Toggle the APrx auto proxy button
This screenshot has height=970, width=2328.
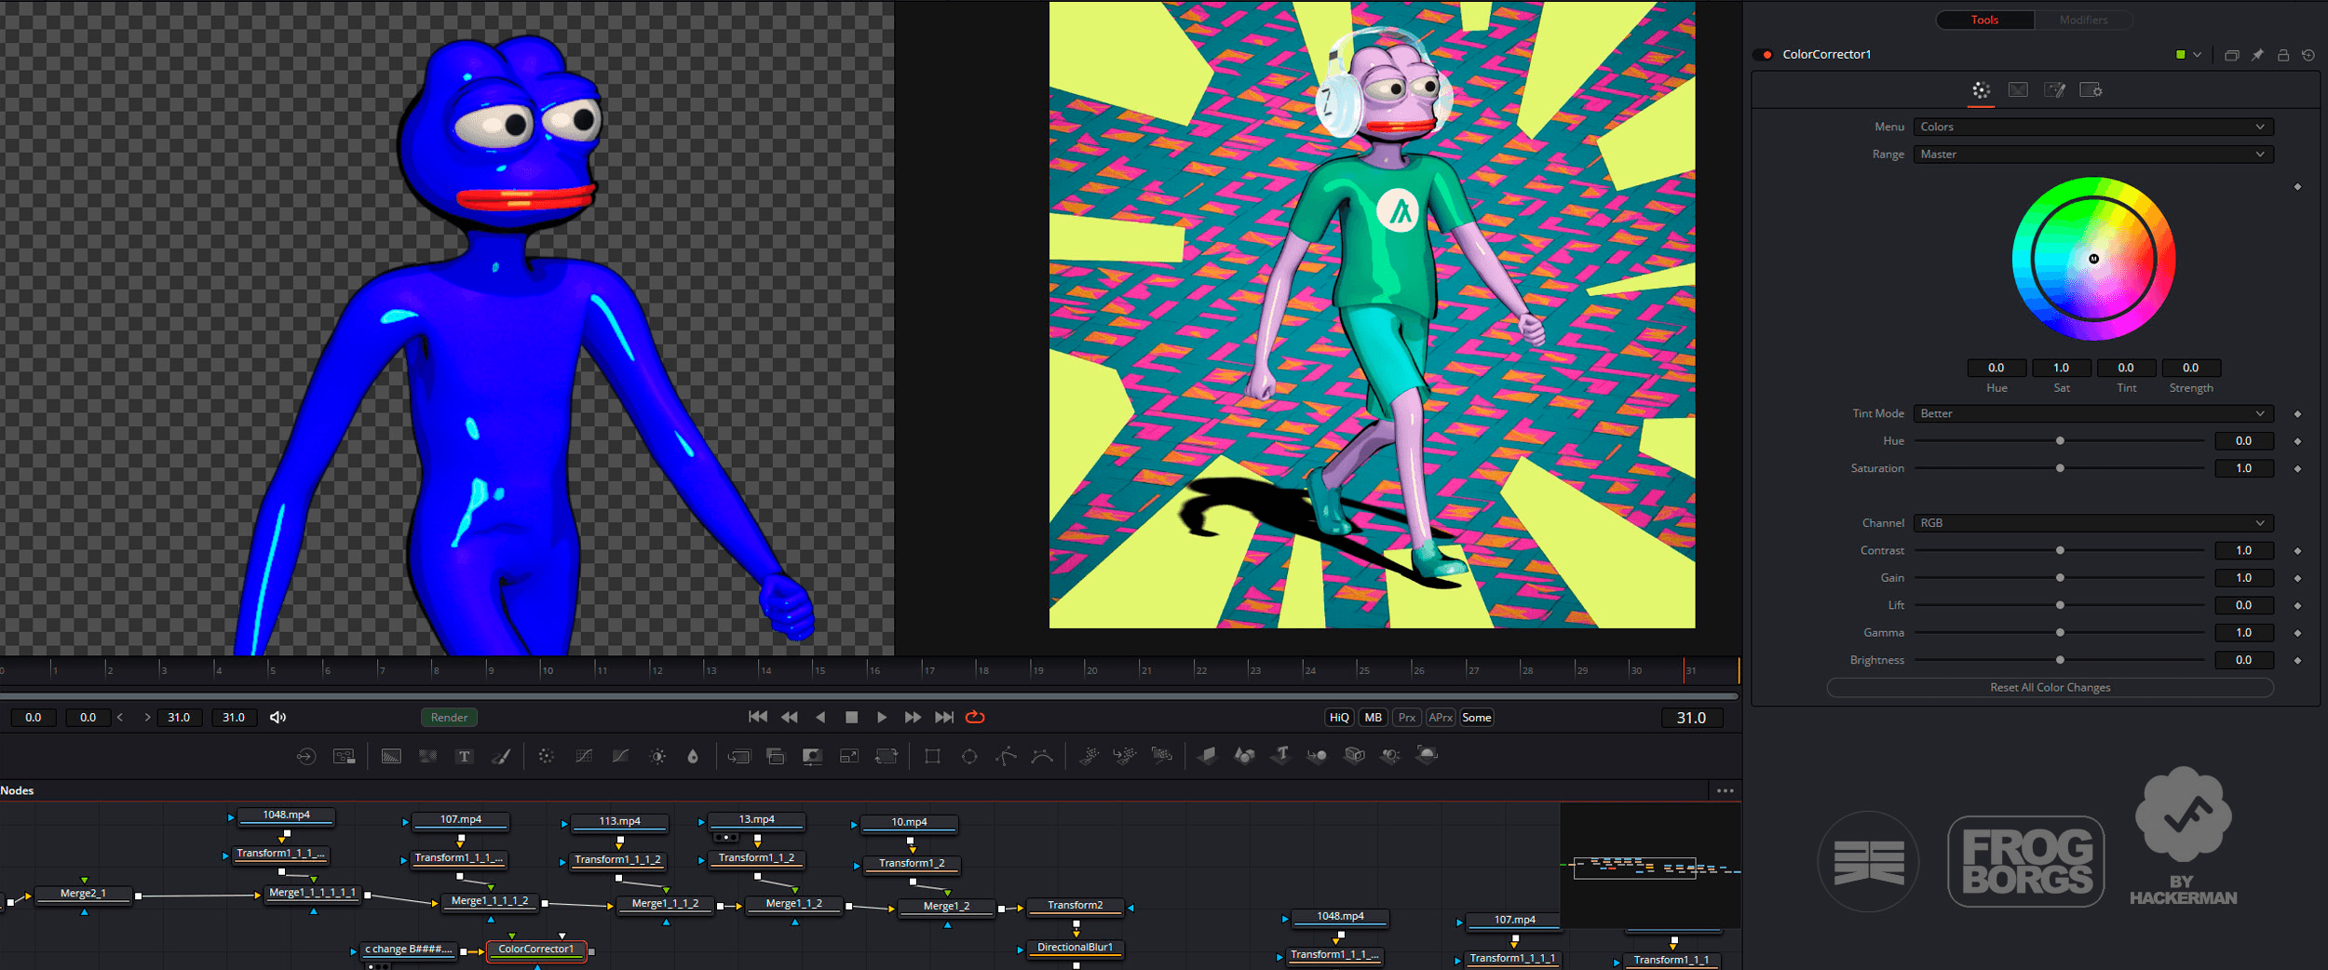click(x=1441, y=718)
